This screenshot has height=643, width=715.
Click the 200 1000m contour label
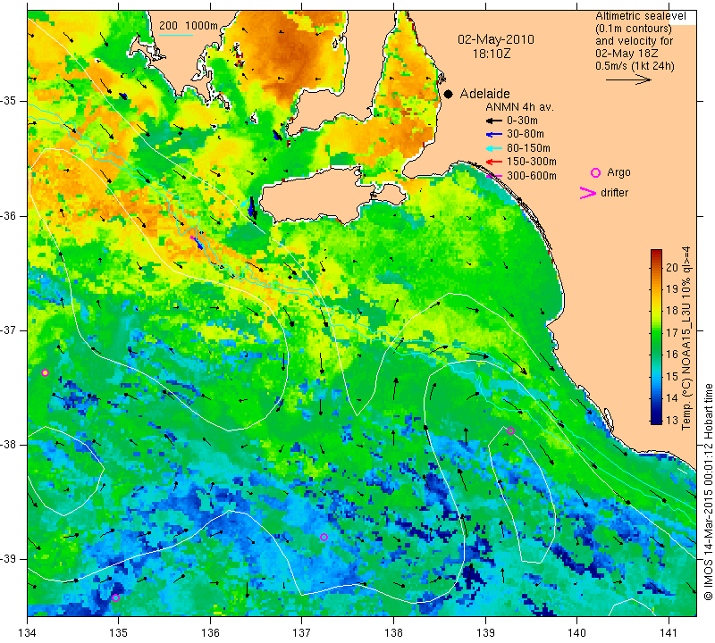[x=189, y=26]
